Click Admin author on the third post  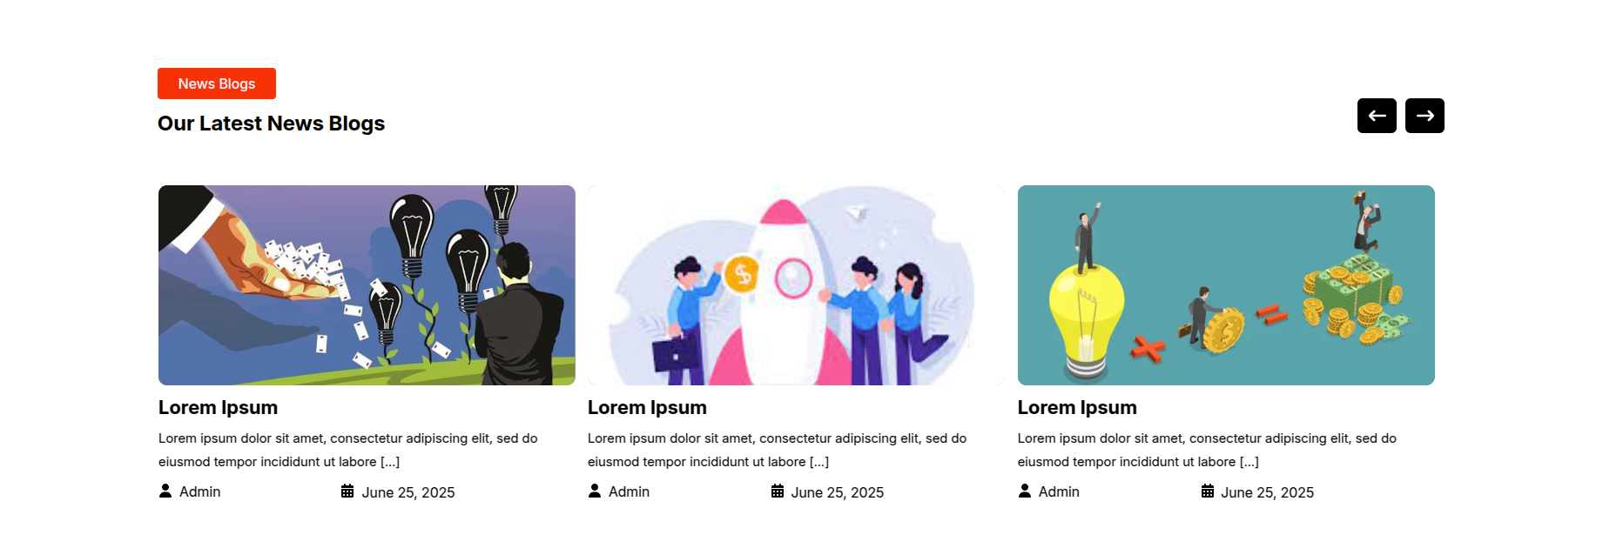coord(1059,491)
